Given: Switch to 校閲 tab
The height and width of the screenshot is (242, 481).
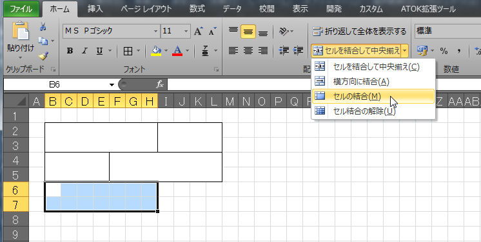Looking at the screenshot, I should 266,9.
